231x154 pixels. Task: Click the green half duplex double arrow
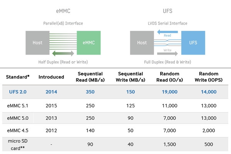click(63, 54)
